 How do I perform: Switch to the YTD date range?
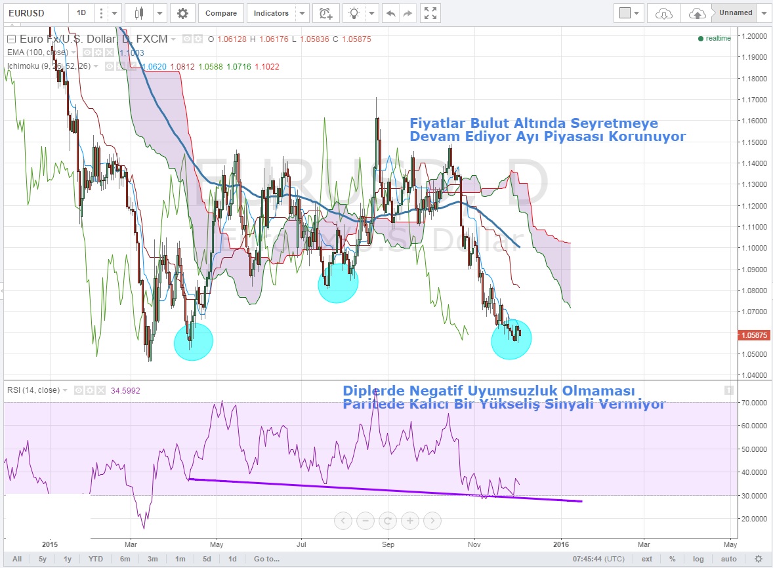point(96,559)
